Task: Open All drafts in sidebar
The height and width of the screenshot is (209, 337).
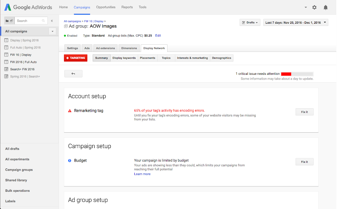Action: pyautogui.click(x=12, y=149)
